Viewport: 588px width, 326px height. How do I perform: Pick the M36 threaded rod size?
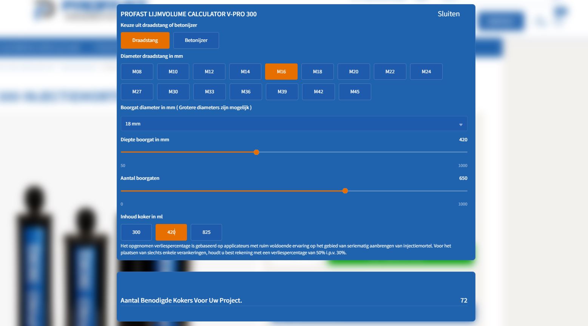pyautogui.click(x=246, y=92)
